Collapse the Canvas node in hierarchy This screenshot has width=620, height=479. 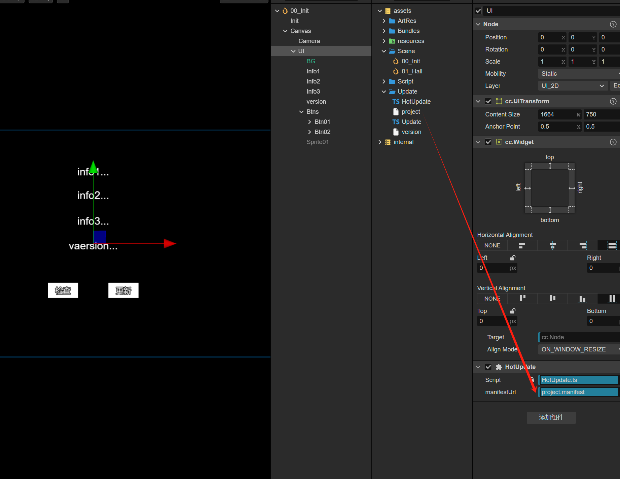click(285, 31)
